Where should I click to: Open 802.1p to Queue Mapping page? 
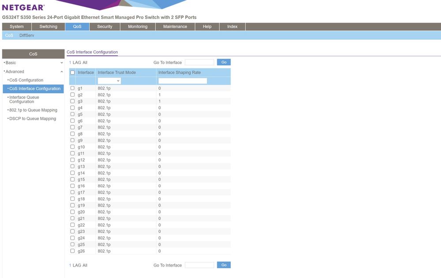point(33,110)
